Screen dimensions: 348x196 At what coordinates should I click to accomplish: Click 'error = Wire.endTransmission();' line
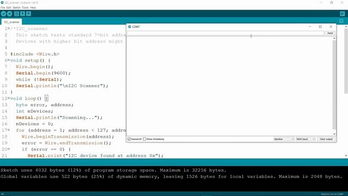pyautogui.click(x=66, y=143)
